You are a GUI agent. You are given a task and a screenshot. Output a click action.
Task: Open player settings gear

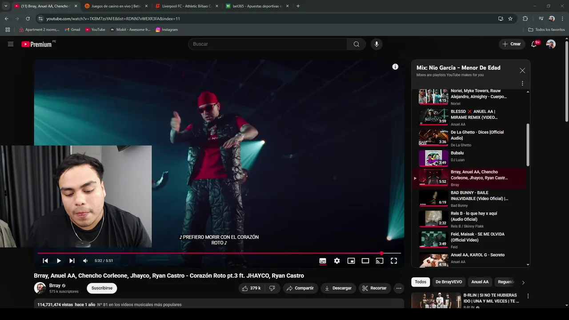pos(337,261)
